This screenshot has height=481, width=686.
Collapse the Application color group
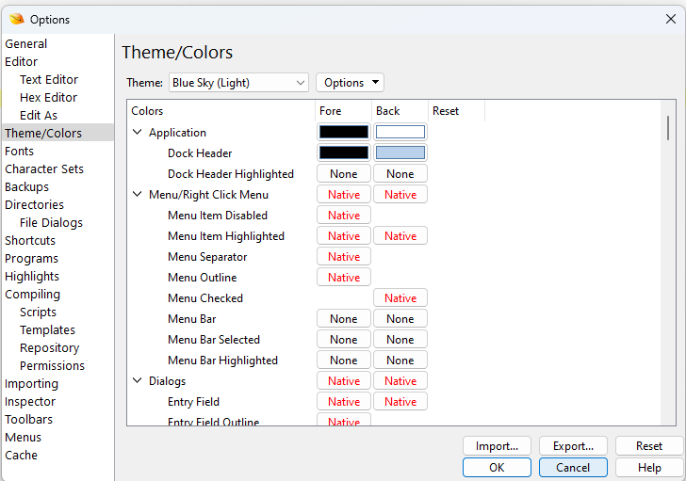(139, 133)
